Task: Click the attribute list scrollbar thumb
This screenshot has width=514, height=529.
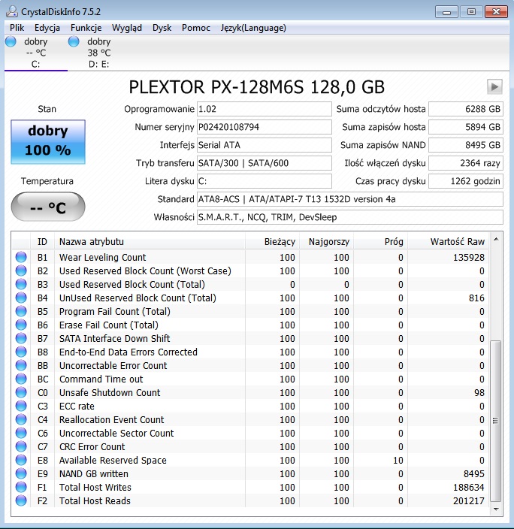Action: [496, 421]
